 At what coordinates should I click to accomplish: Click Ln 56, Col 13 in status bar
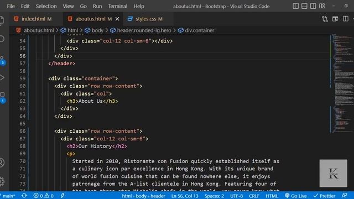184,196
